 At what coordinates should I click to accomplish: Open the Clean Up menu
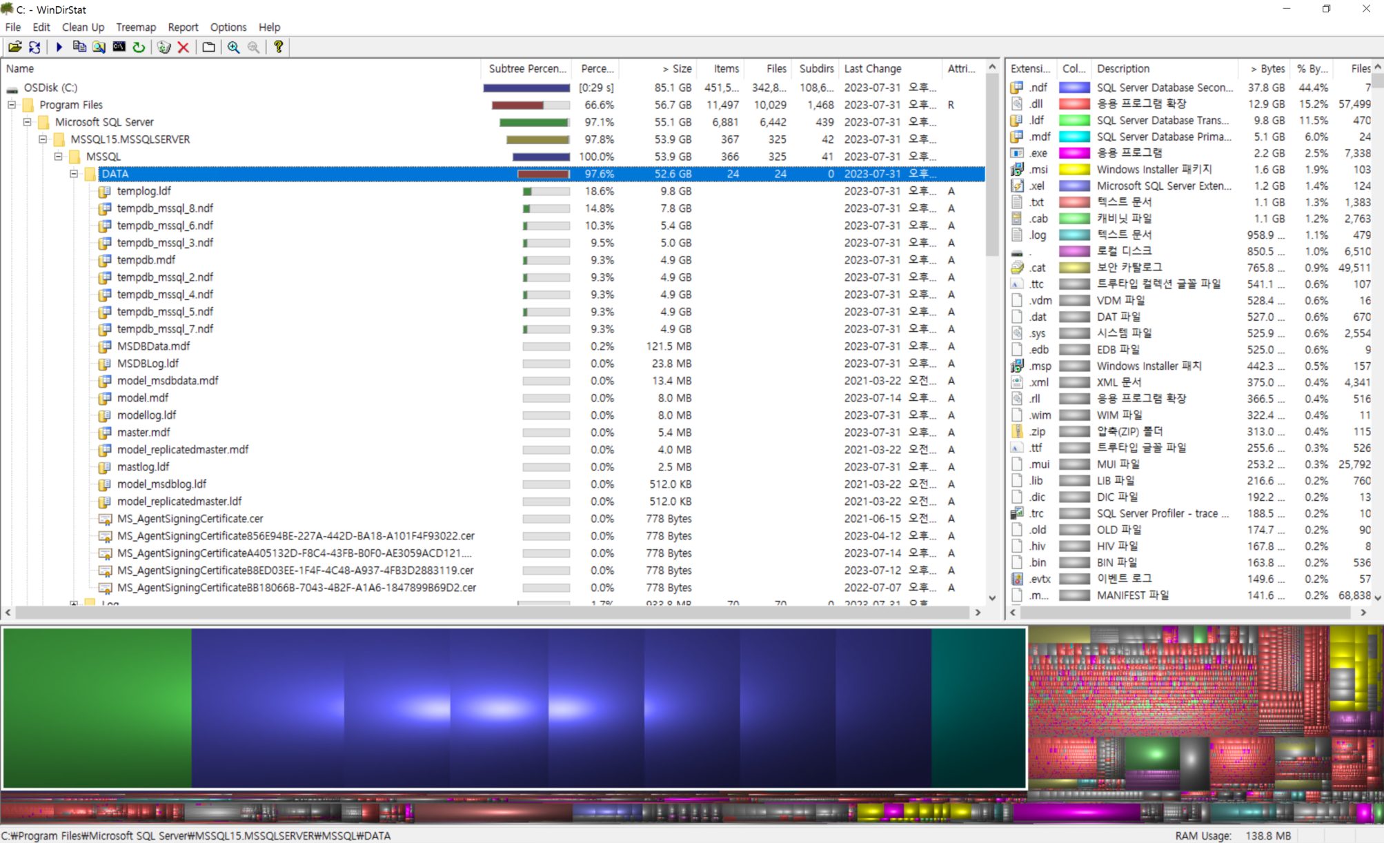[x=83, y=27]
